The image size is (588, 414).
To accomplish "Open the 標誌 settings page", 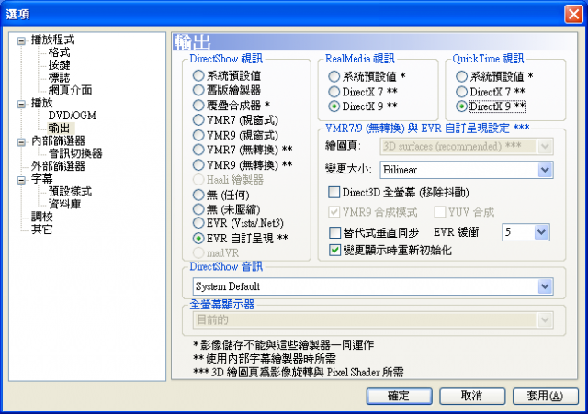I will tap(59, 77).
